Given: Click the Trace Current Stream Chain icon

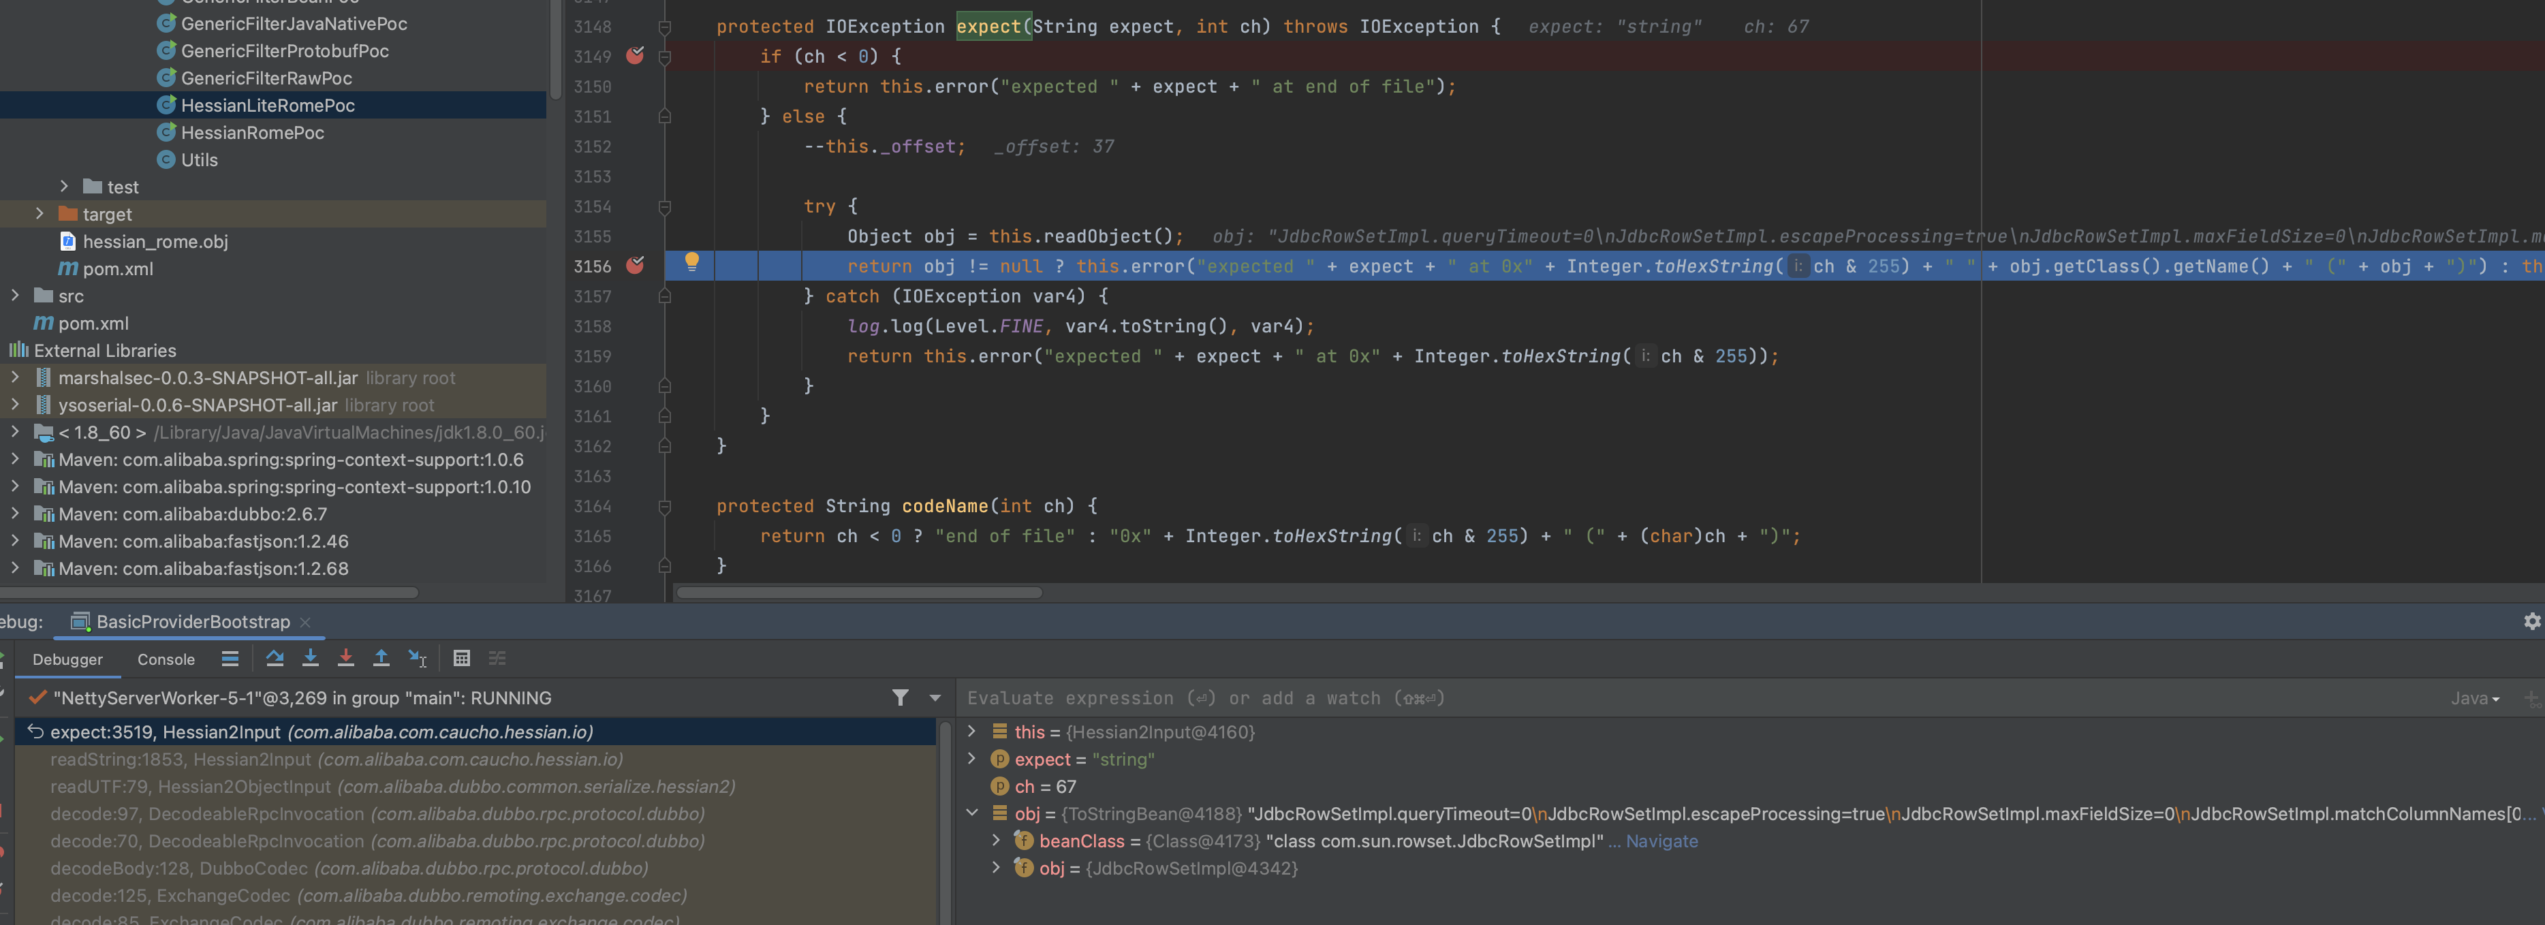Looking at the screenshot, I should [497, 658].
